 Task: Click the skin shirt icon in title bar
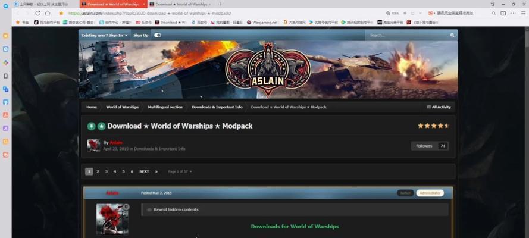[493, 4]
